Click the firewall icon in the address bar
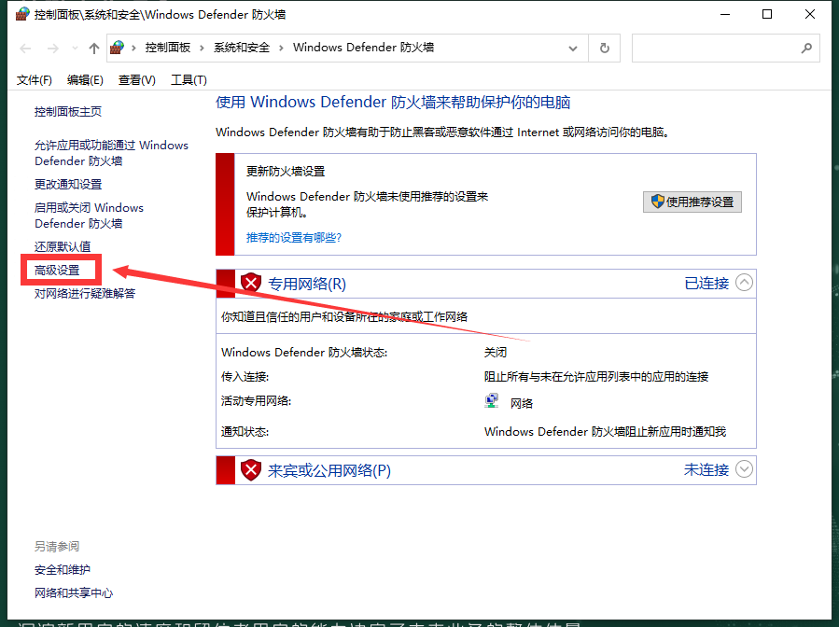The image size is (839, 627). 118,48
